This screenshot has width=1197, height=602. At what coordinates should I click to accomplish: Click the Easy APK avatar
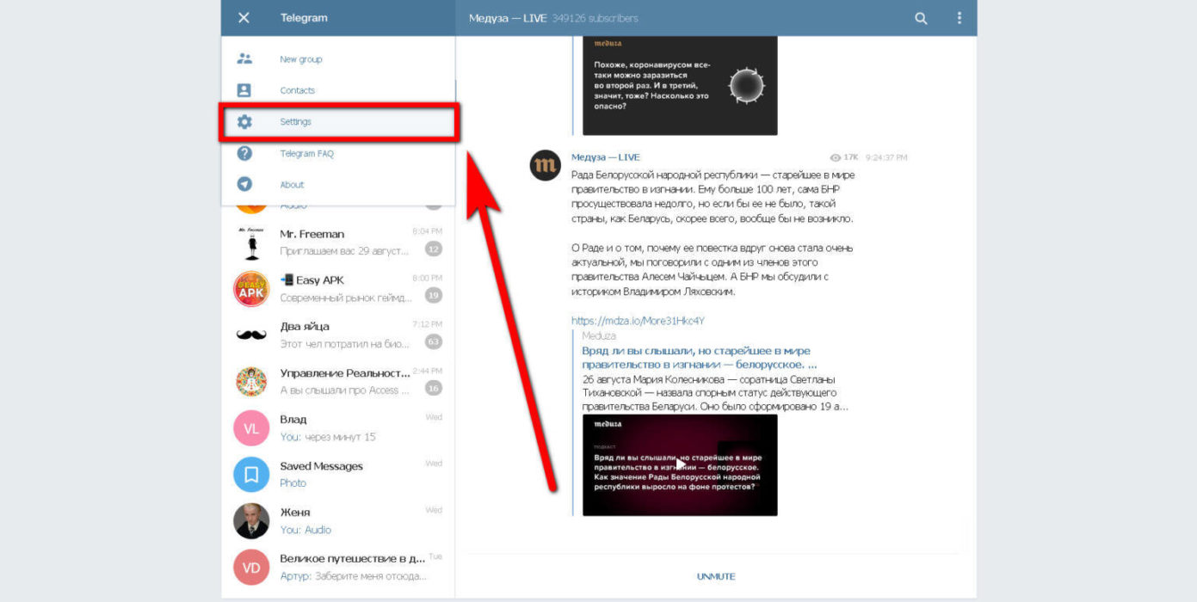click(x=251, y=289)
